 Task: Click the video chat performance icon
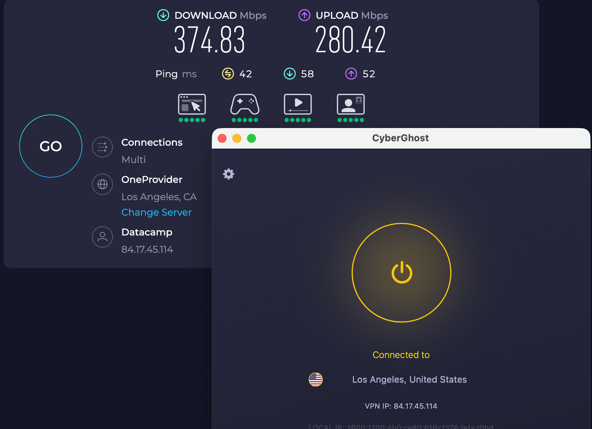pos(350,105)
